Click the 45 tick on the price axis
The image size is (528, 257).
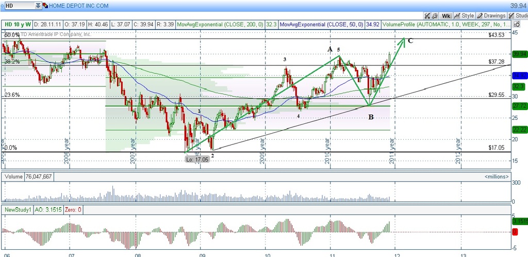point(515,32)
